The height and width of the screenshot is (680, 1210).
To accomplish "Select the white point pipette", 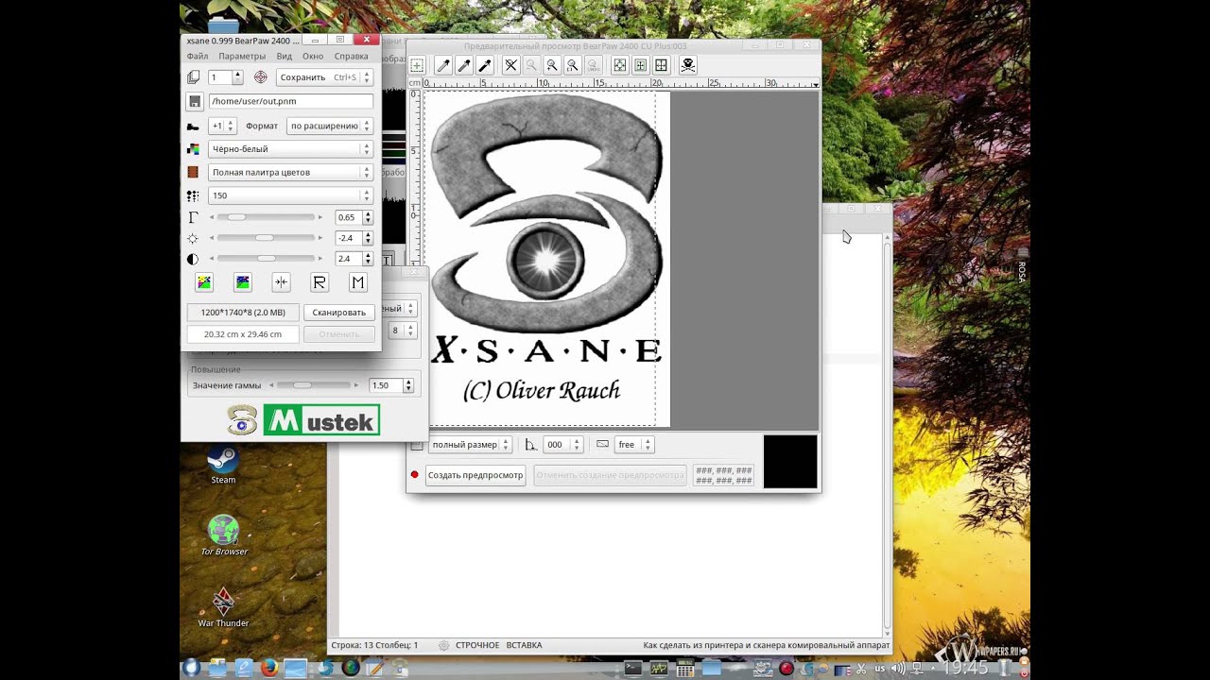I will coord(442,65).
